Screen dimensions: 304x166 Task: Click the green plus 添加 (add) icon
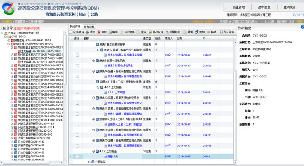point(87,32)
